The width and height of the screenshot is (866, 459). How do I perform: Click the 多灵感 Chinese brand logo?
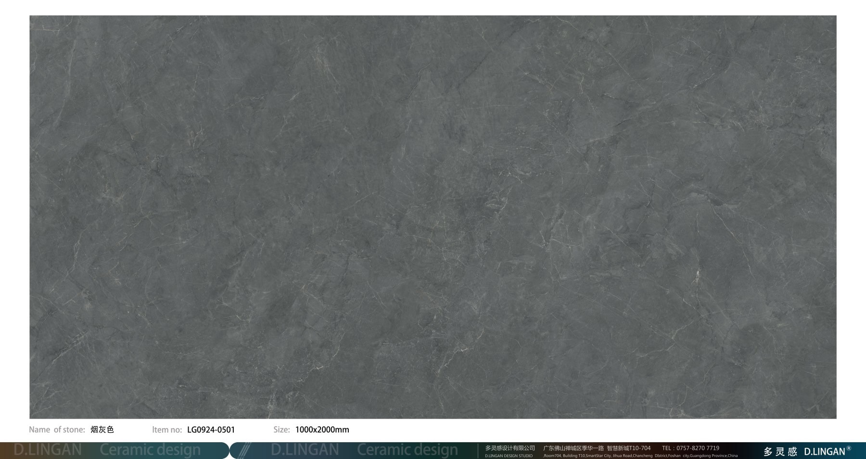[780, 451]
